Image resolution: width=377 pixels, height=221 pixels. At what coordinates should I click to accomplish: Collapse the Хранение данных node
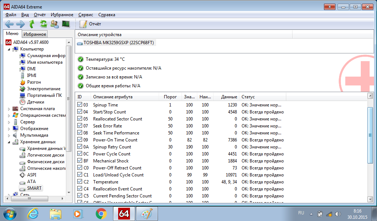9,142
